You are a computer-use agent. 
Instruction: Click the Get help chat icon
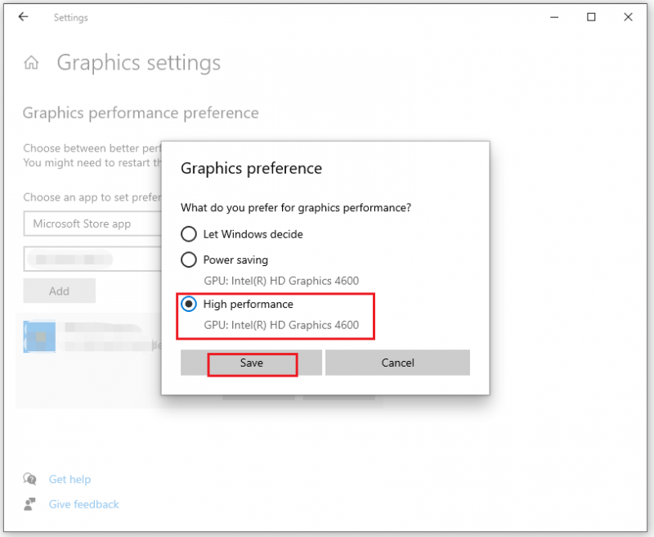click(x=29, y=479)
